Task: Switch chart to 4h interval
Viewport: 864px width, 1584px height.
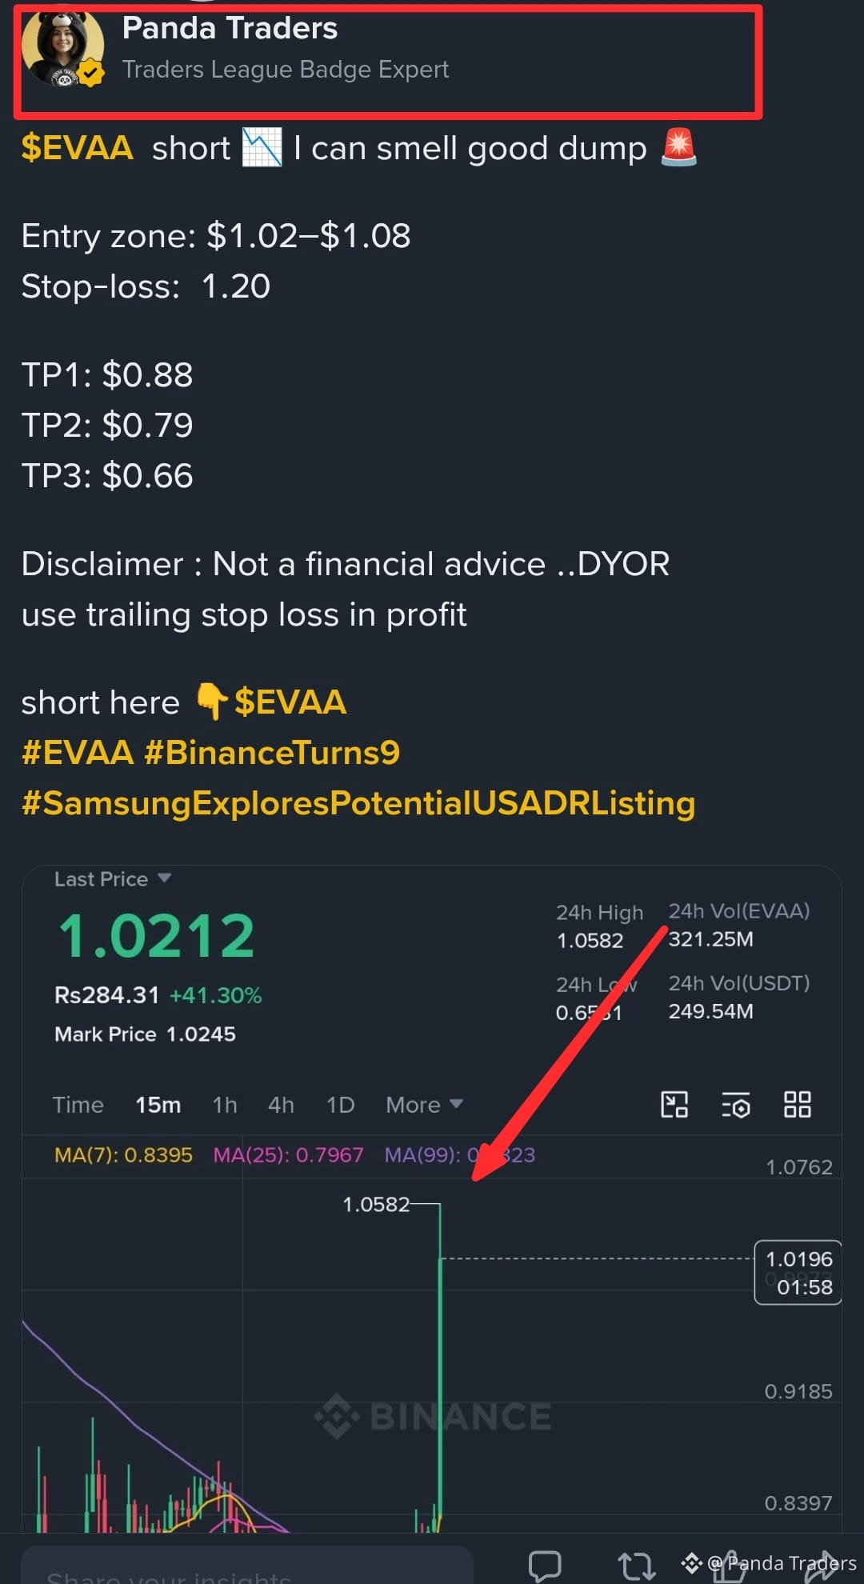Action: [x=281, y=1105]
